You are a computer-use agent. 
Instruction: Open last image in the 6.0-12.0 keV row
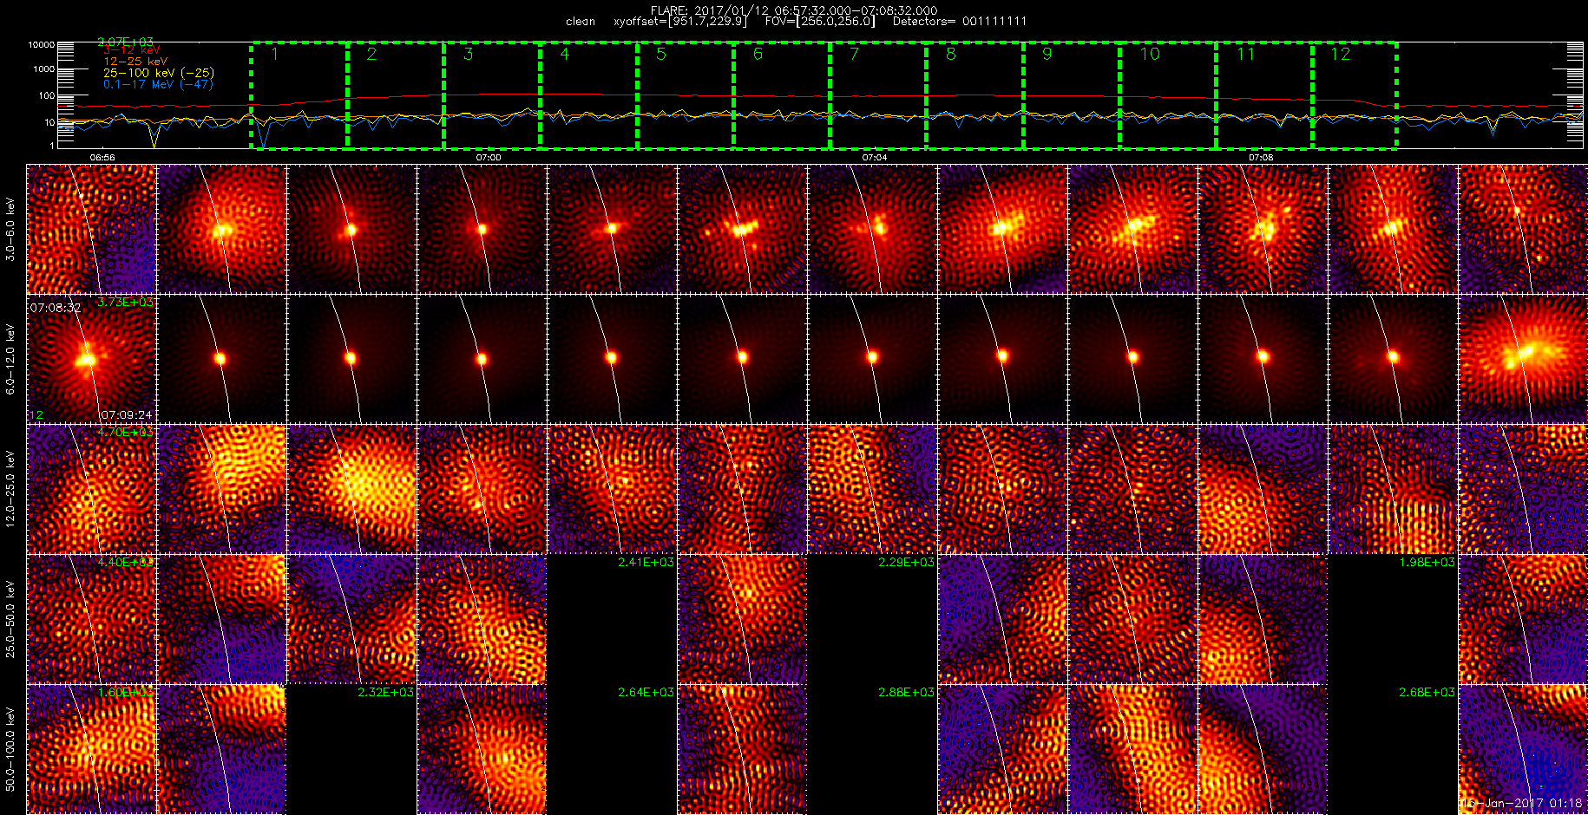pos(1523,359)
